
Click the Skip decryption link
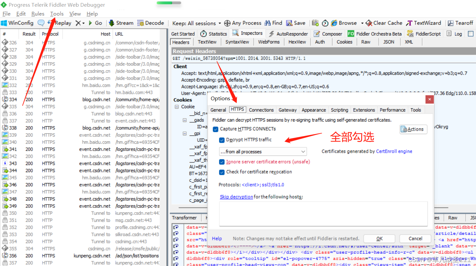(x=236, y=196)
